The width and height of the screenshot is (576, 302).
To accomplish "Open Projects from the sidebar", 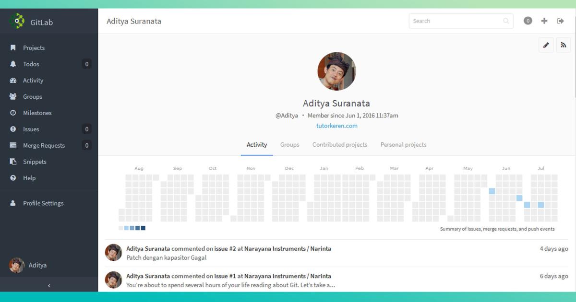I will (x=34, y=48).
